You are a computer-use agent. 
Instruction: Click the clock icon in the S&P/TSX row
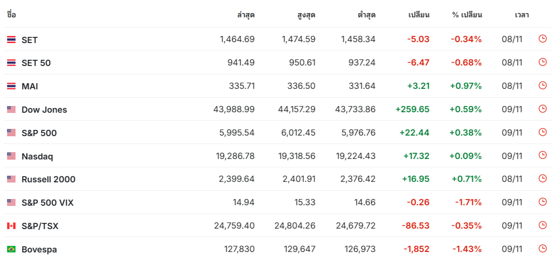tap(542, 225)
